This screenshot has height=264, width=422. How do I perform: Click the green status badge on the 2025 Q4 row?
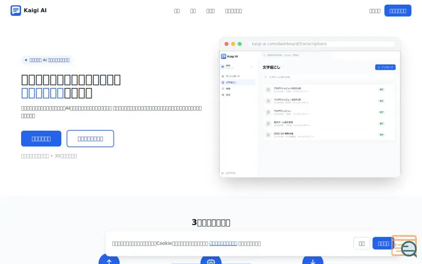point(381,135)
